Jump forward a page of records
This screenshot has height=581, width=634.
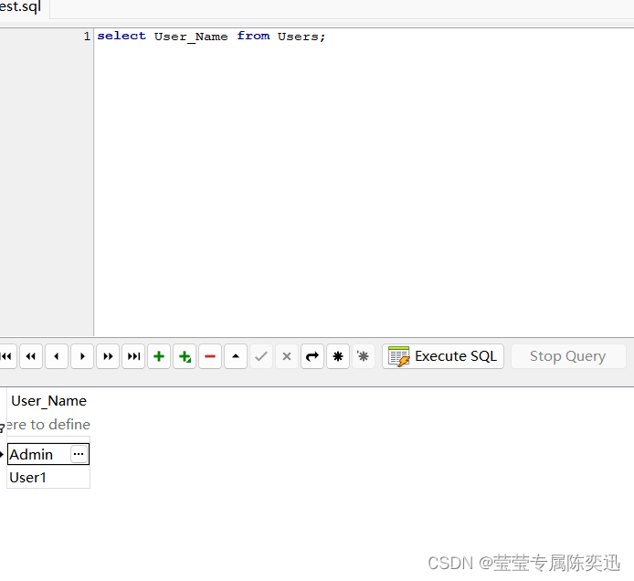108,356
